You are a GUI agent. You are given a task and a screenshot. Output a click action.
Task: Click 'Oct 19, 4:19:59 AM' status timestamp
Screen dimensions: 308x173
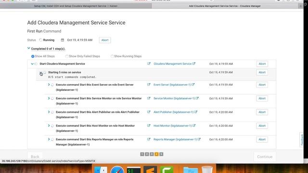(80, 40)
